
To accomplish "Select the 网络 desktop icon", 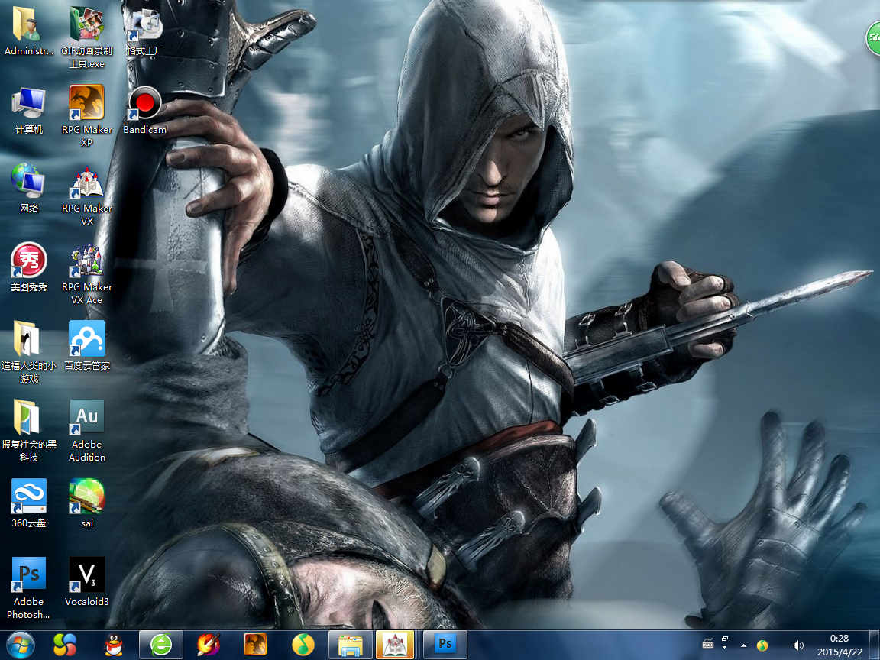I will tap(28, 189).
